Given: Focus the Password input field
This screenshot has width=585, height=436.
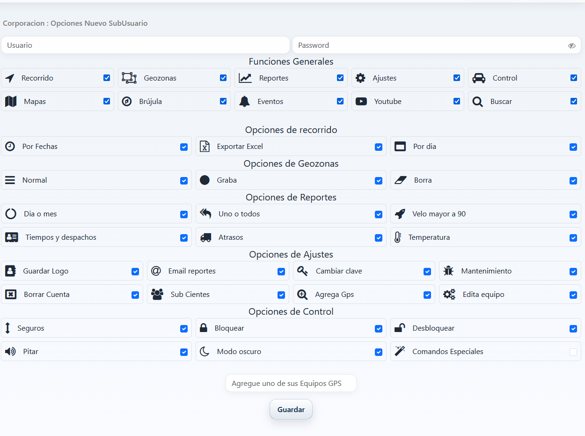Looking at the screenshot, I should pos(437,45).
